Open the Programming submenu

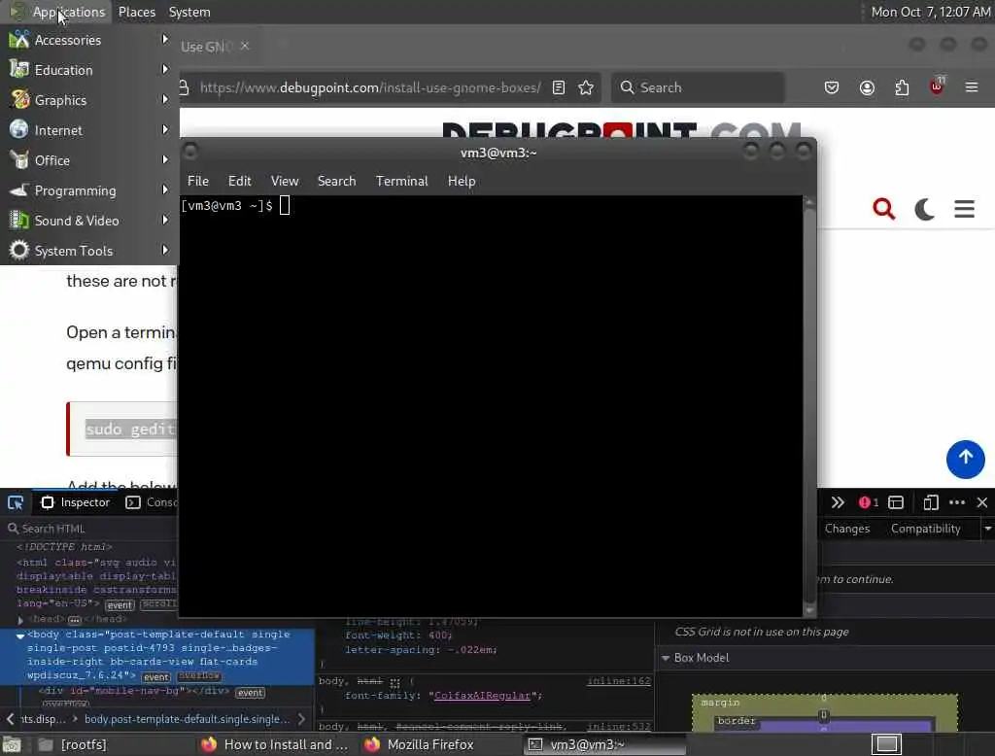pos(88,190)
